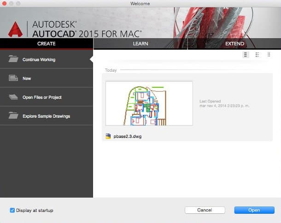Switch to thumbnail with details list view
Image resolution: width=281 pixels, height=223 pixels.
258,54
